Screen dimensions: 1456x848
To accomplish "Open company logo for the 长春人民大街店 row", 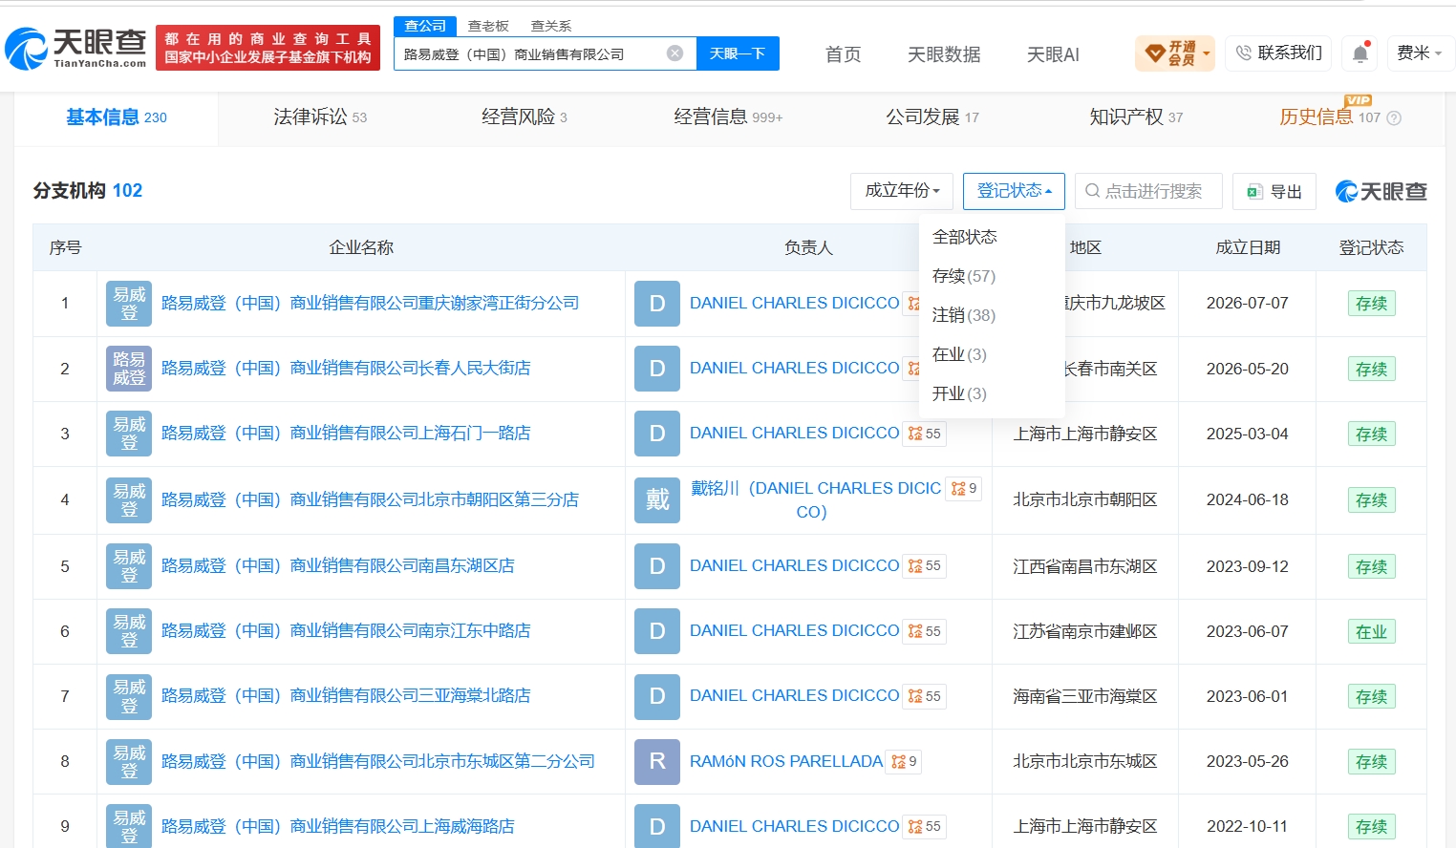I will click(x=129, y=369).
